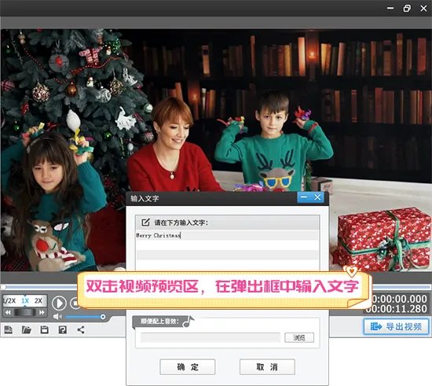Minimize the 输入文字 dialog
This screenshot has height=386, width=432.
click(x=304, y=197)
